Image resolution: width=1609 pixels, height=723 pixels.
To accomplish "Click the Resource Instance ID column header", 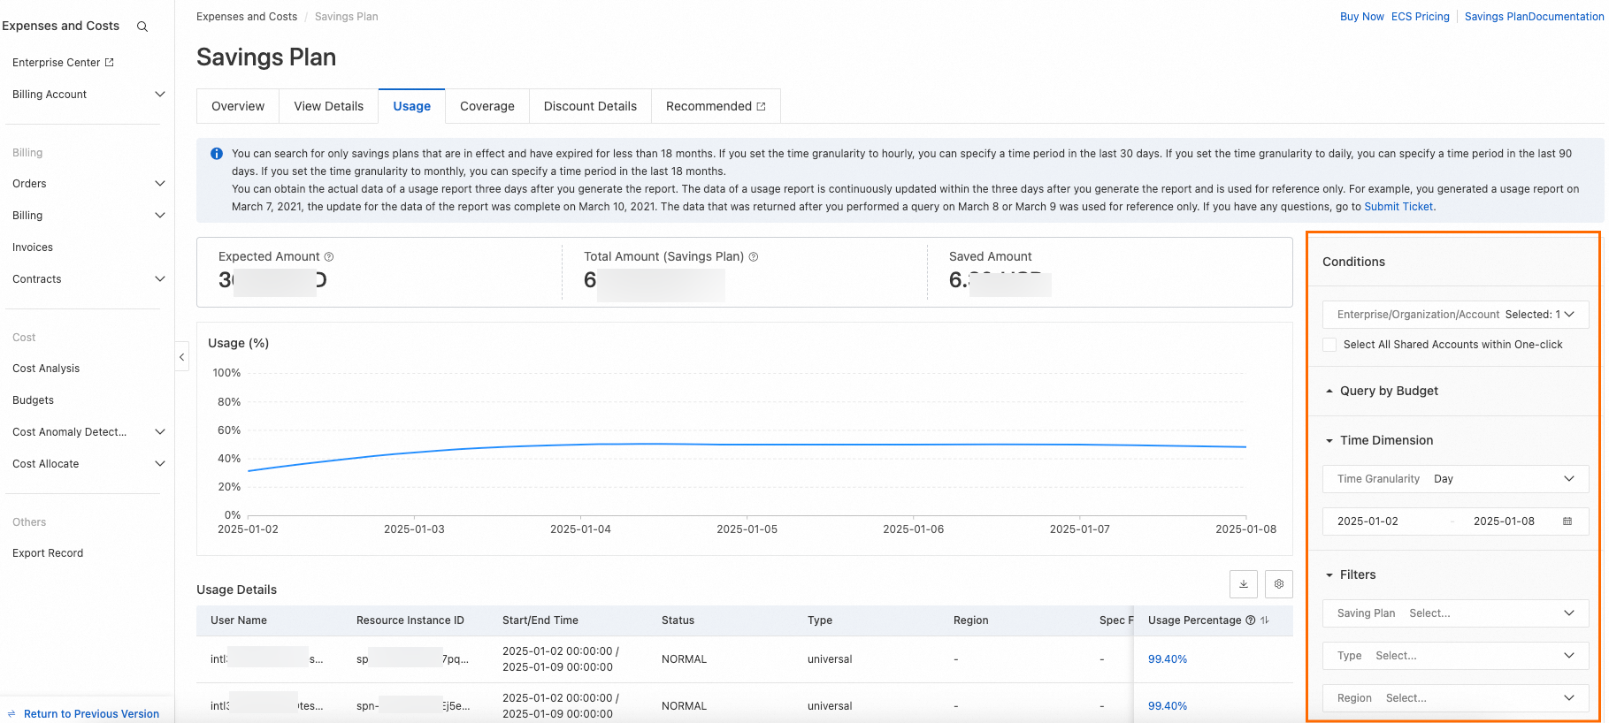I will click(410, 620).
